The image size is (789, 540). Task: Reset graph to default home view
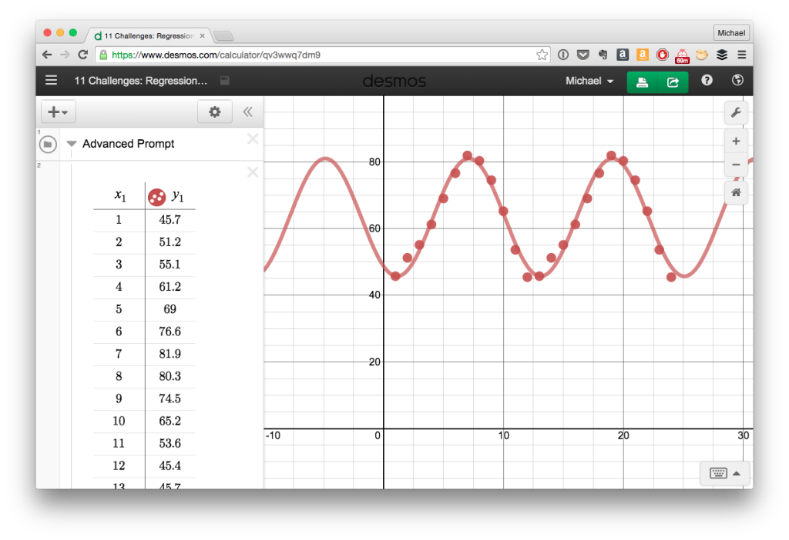tap(736, 192)
